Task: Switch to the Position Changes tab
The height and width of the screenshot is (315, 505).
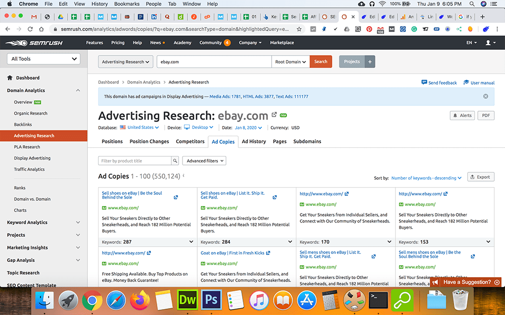Action: point(149,141)
